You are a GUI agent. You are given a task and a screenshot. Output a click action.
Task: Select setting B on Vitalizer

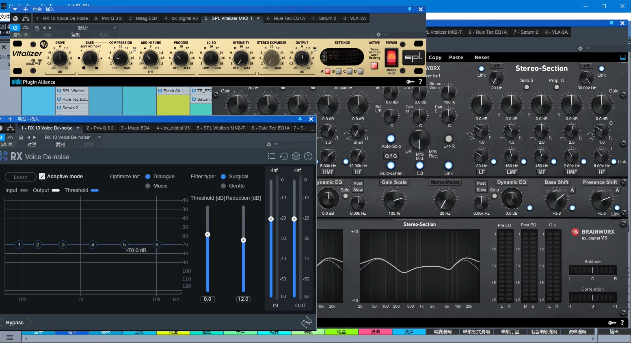[339, 71]
